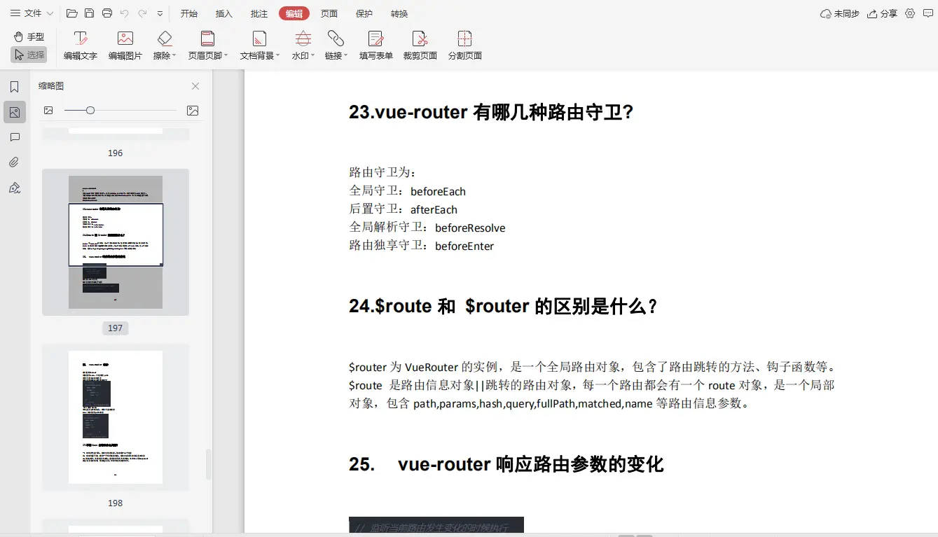This screenshot has height=537, width=938.
Task: Open the 插入 (Insert) ribbon tab
Action: pyautogui.click(x=223, y=13)
